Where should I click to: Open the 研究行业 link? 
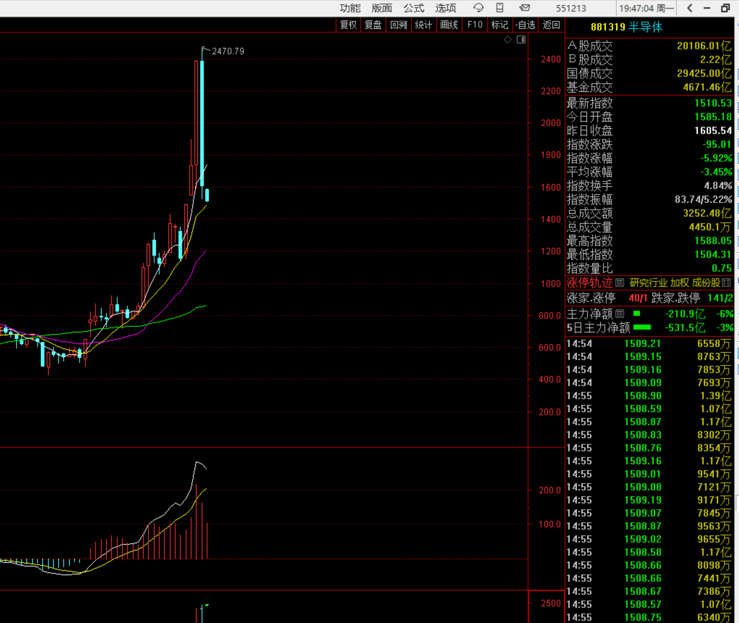pos(649,283)
